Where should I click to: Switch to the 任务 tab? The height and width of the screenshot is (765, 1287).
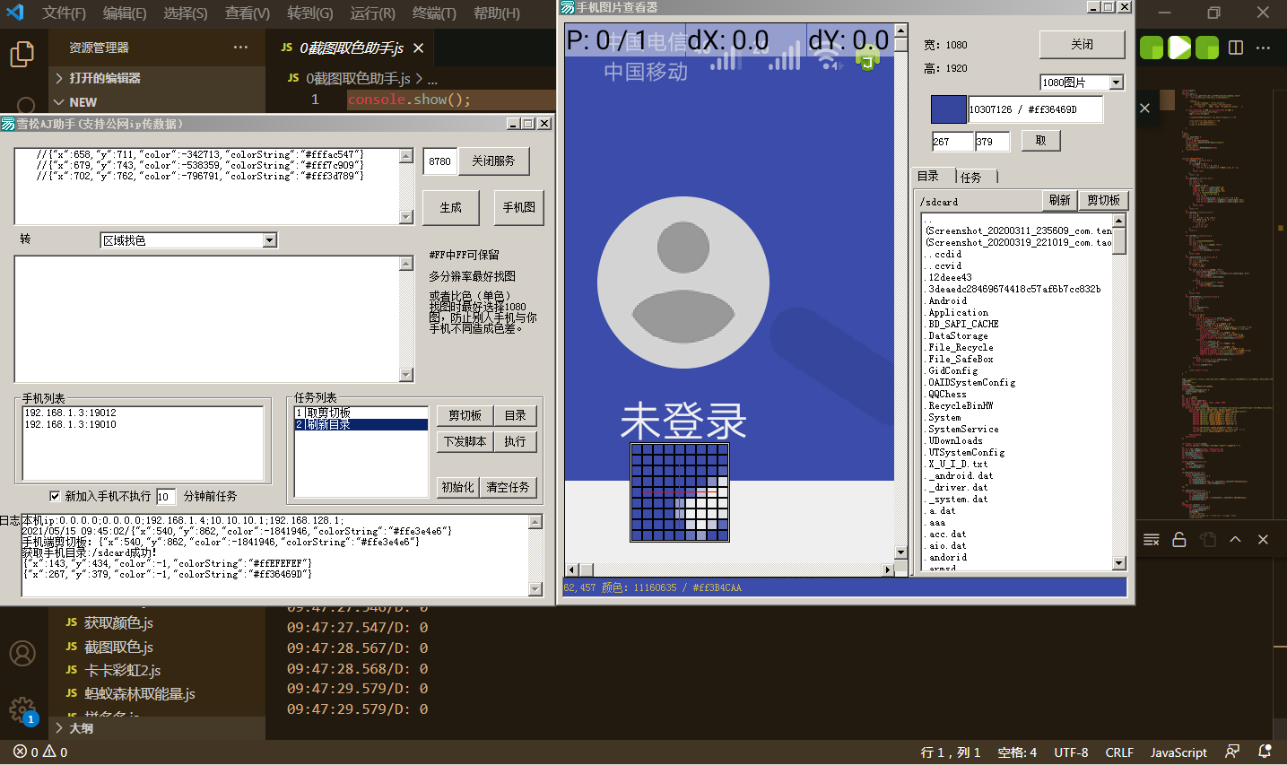click(971, 178)
